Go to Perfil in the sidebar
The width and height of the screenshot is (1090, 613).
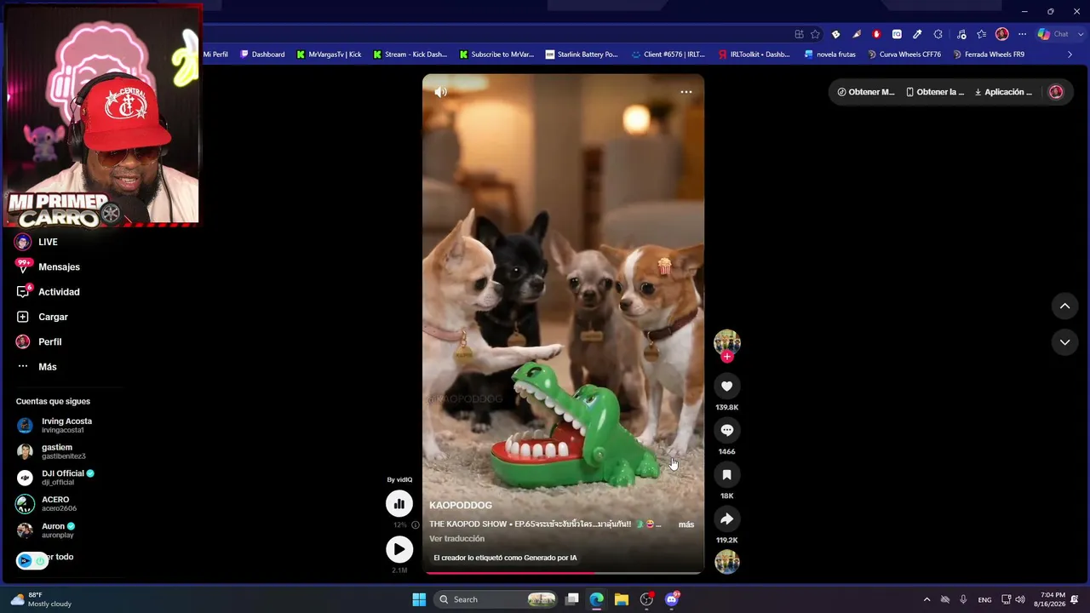click(x=39, y=341)
